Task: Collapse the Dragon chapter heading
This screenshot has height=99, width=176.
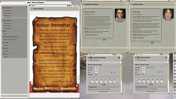Action: (x=4, y=31)
